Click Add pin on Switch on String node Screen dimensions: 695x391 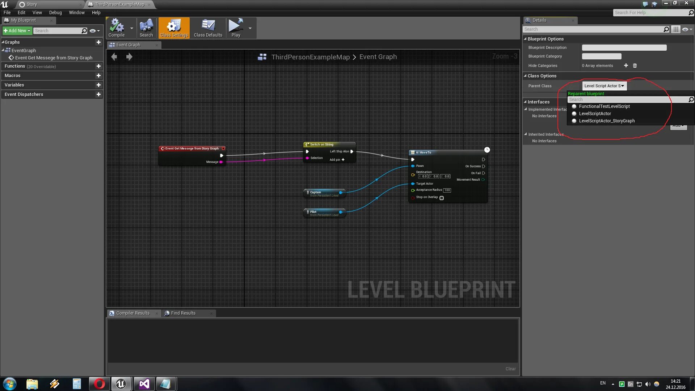(337, 160)
